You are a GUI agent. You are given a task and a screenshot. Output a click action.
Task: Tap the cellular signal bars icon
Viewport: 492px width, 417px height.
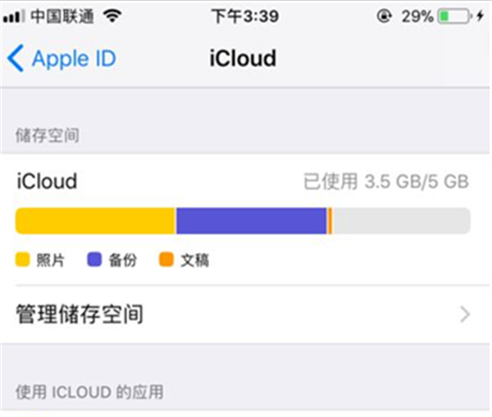click(x=12, y=16)
